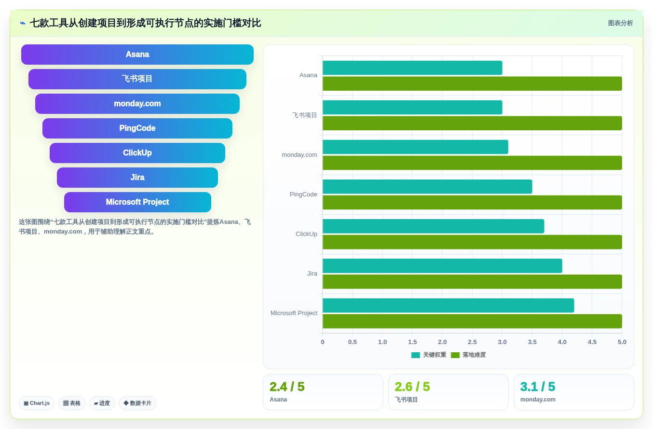Click the 进度 tag chip
Viewport: 653px width, 429px height.
(102, 403)
